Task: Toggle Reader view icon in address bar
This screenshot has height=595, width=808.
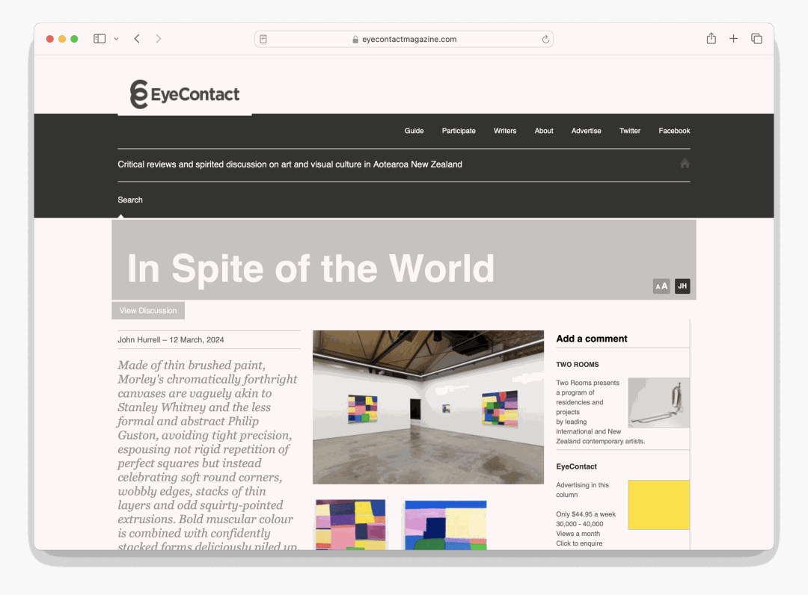Action: coord(263,40)
